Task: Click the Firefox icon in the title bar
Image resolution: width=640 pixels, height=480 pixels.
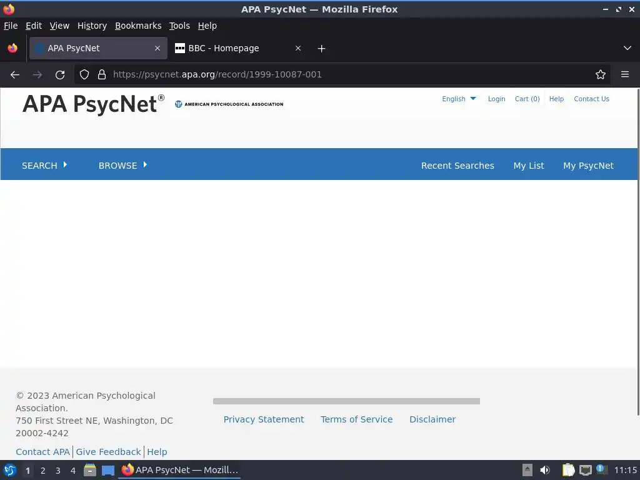Action: coord(9,9)
